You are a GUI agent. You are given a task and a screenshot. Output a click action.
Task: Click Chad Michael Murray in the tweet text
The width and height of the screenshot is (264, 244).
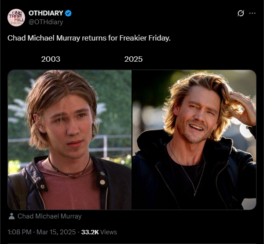point(44,38)
